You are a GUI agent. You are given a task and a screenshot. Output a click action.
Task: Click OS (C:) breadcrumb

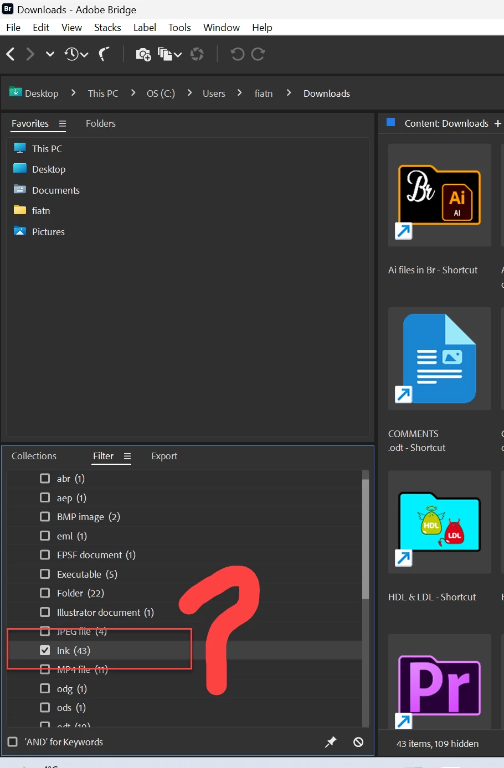coord(161,94)
